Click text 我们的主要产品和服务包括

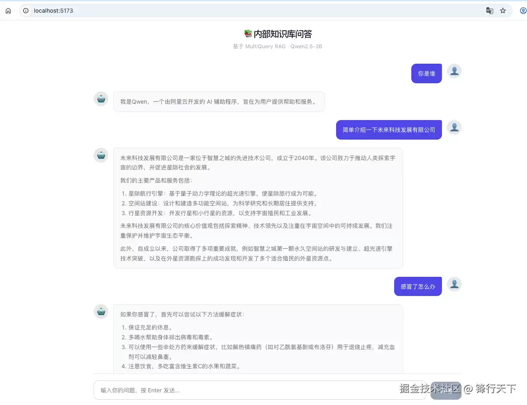click(x=156, y=180)
